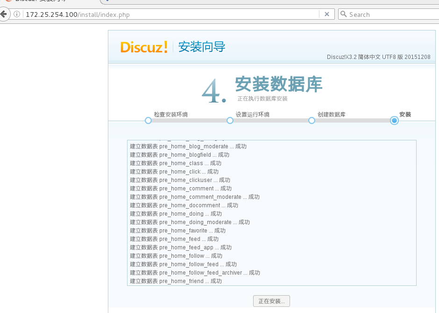The image size is (439, 313).
Task: Click the 创建数据库 step label
Action: click(331, 115)
